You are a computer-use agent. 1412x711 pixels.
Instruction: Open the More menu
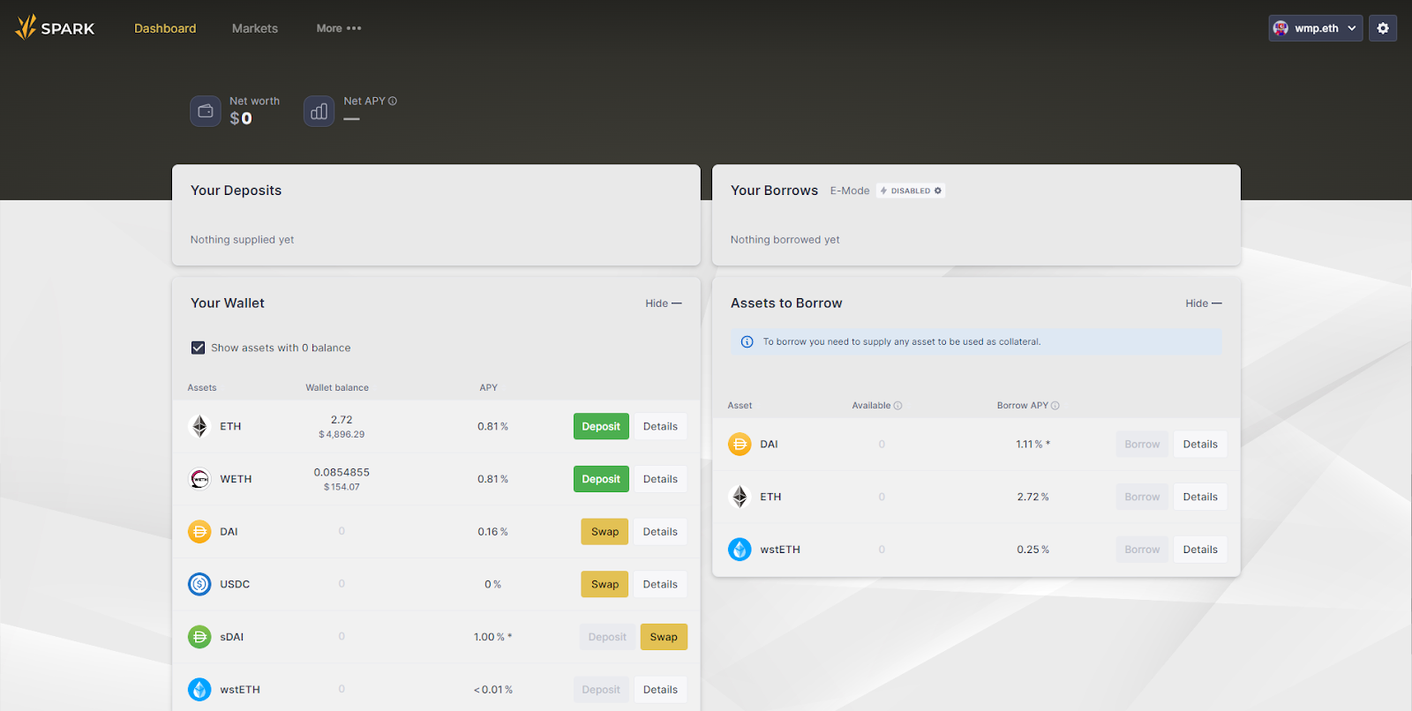coord(339,28)
